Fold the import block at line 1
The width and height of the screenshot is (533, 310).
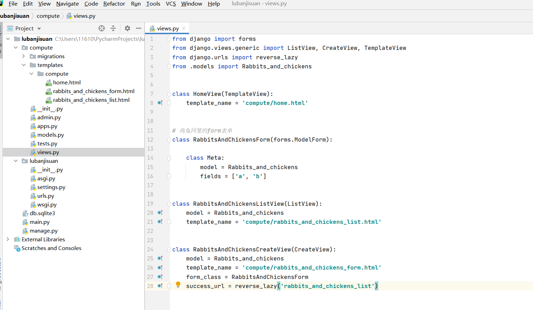(169, 39)
